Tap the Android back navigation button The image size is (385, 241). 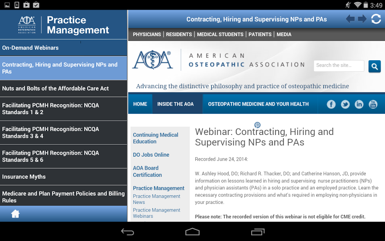pyautogui.click(x=128, y=232)
